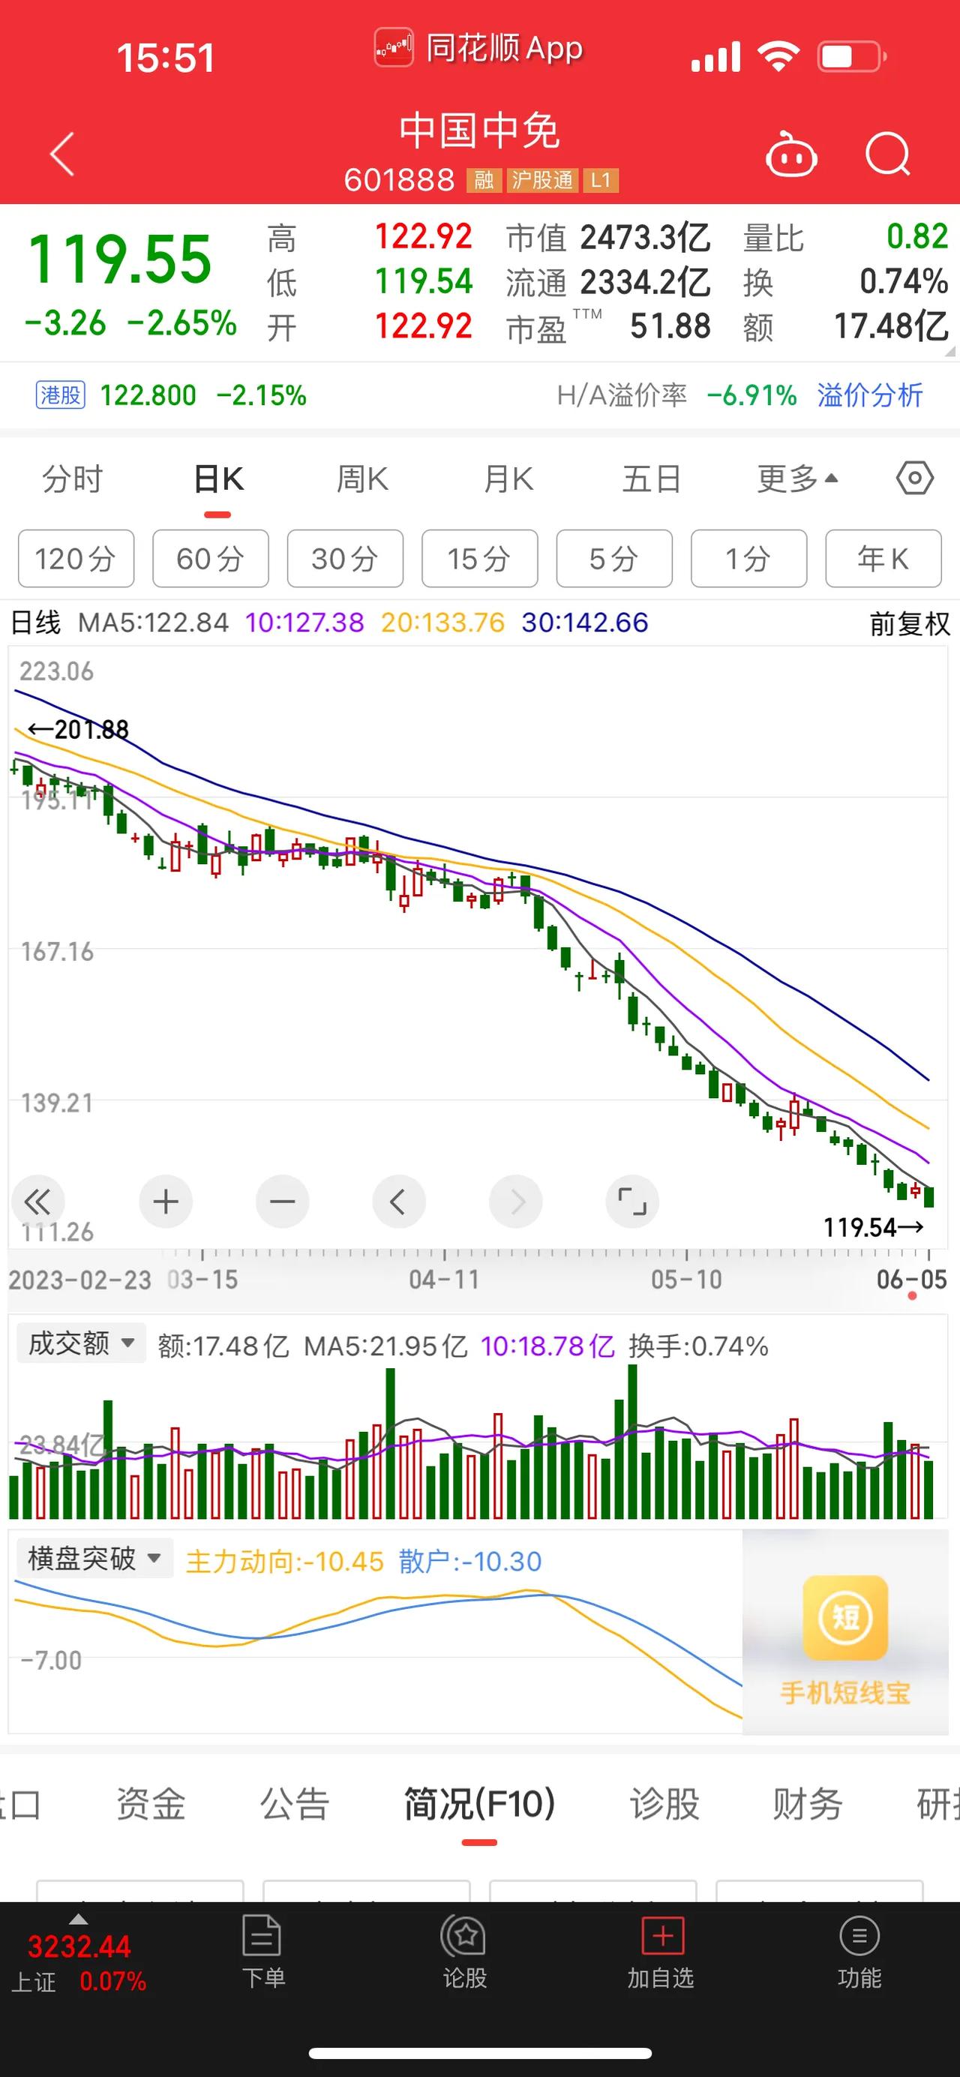Image resolution: width=960 pixels, height=2077 pixels.
Task: Expand quote details corner triangle
Action: pos(949,351)
